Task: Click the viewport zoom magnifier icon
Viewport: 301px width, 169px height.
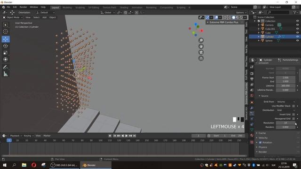Action: coord(201,40)
